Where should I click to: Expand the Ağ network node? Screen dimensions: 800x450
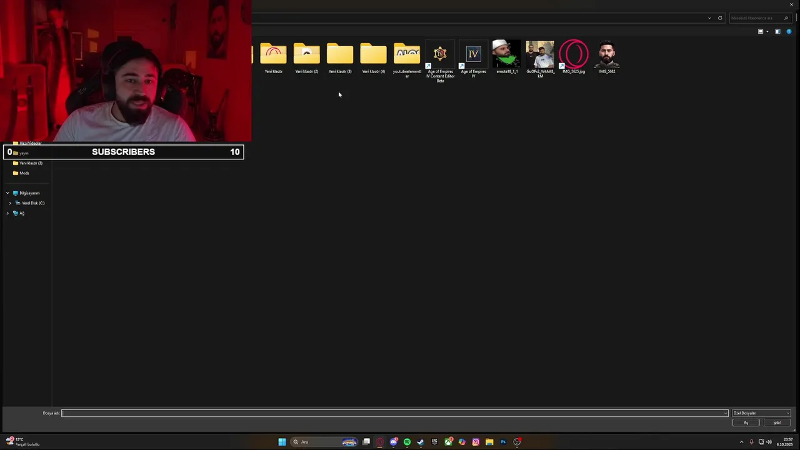[x=7, y=213]
